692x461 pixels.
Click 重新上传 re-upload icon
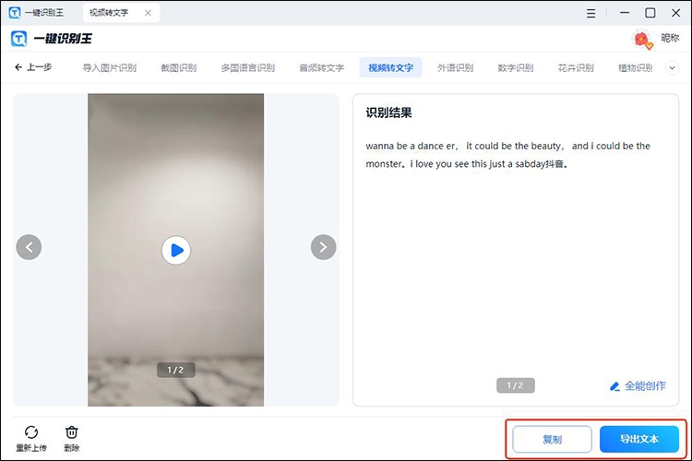31,438
